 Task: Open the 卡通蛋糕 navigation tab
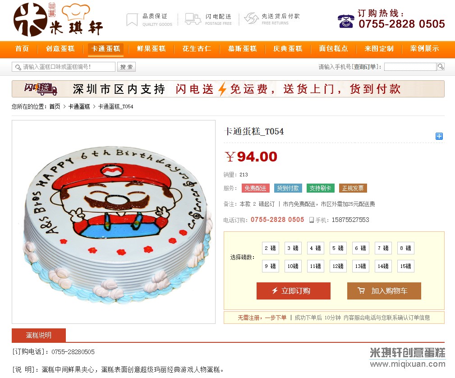coord(106,48)
